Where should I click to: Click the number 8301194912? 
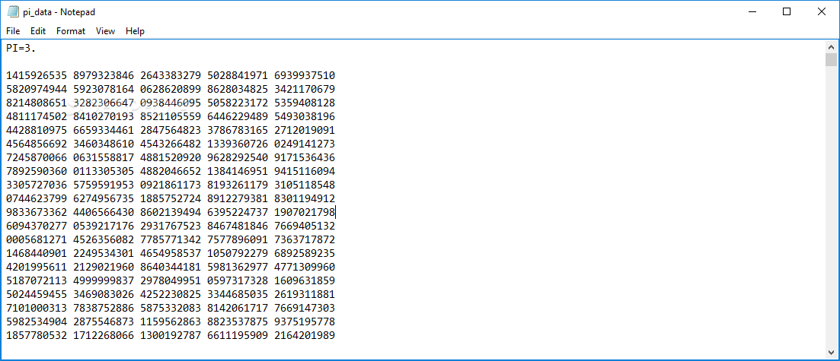coord(305,199)
